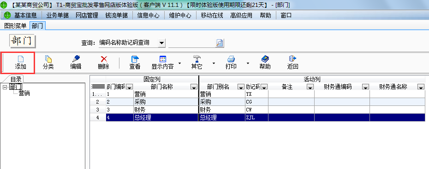Click the CG mnemonic code cell
The image size is (429, 169).
tap(256, 102)
